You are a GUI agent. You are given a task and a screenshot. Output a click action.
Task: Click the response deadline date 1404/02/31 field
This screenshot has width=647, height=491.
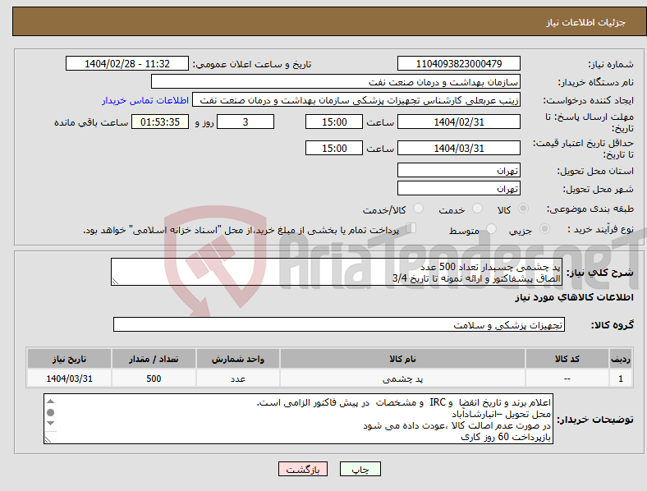458,122
